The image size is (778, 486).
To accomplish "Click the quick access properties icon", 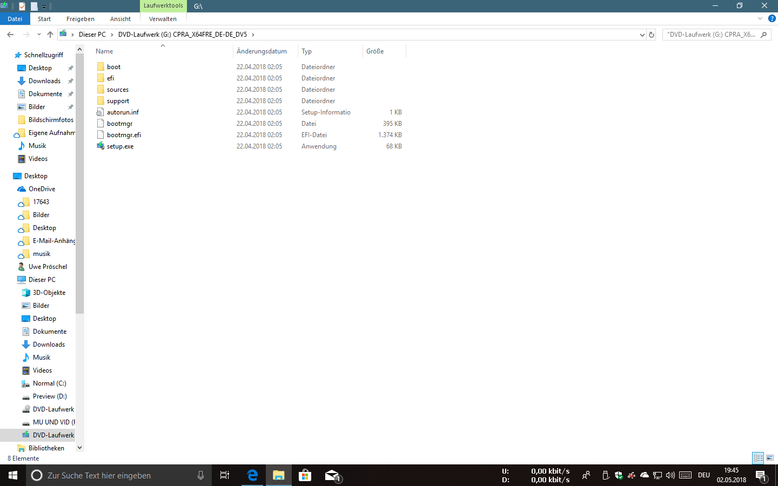I will click(22, 6).
